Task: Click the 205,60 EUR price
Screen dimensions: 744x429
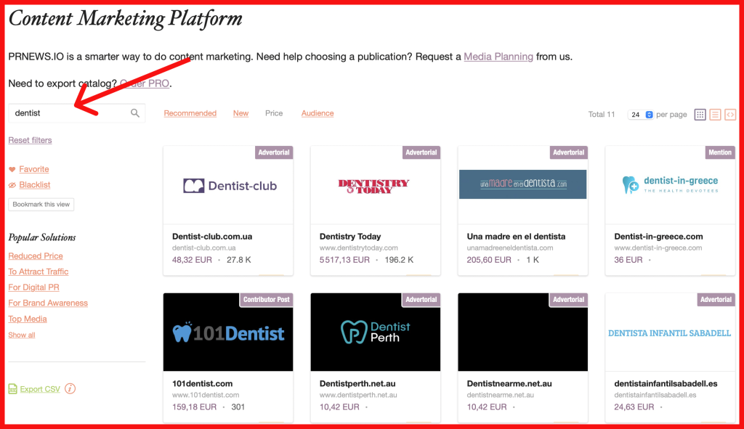Action: tap(489, 260)
